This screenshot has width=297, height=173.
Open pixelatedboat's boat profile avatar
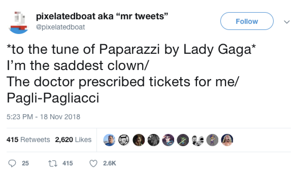coord(18,21)
